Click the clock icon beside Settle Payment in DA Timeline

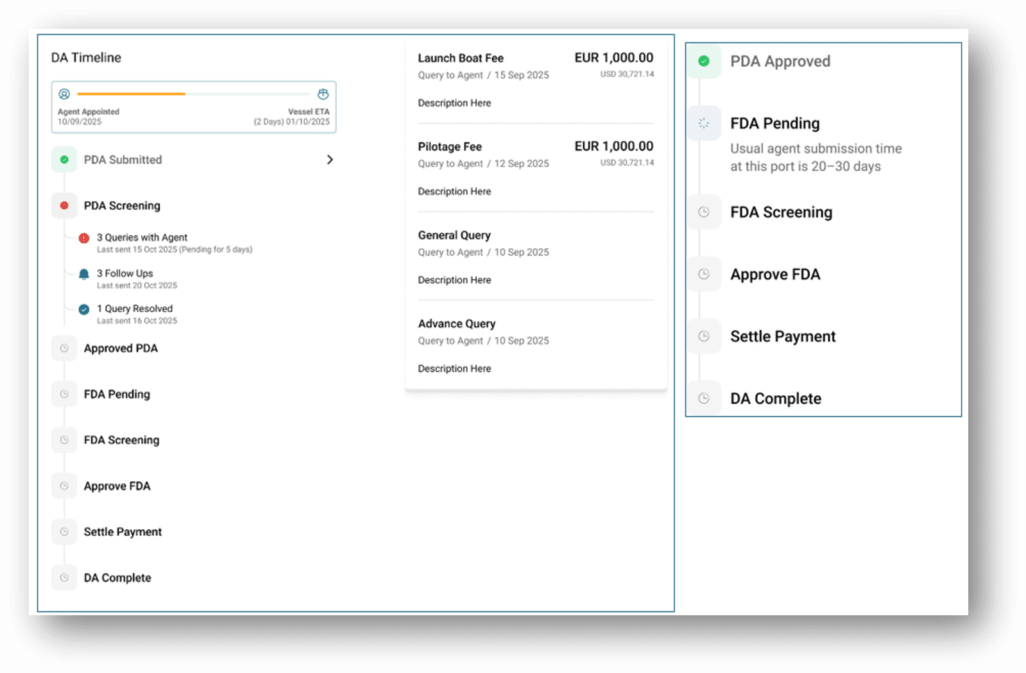click(64, 532)
